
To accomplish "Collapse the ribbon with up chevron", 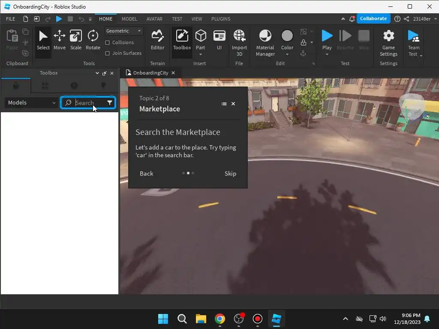I will (343, 19).
